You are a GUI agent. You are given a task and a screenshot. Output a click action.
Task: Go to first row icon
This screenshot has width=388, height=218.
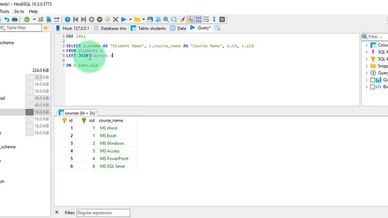(76, 19)
